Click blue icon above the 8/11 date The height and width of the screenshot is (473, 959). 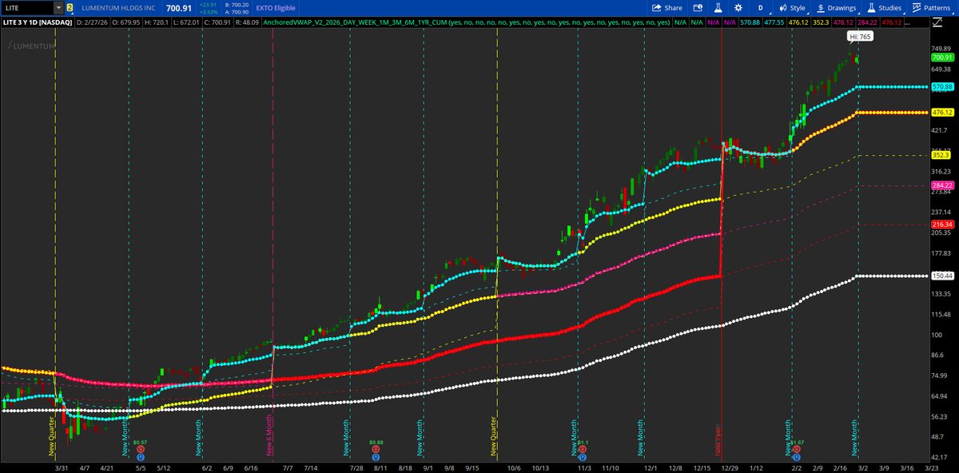376,458
